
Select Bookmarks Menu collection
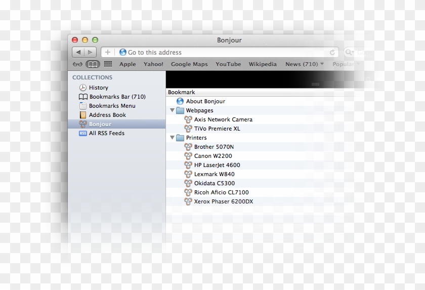coord(112,106)
